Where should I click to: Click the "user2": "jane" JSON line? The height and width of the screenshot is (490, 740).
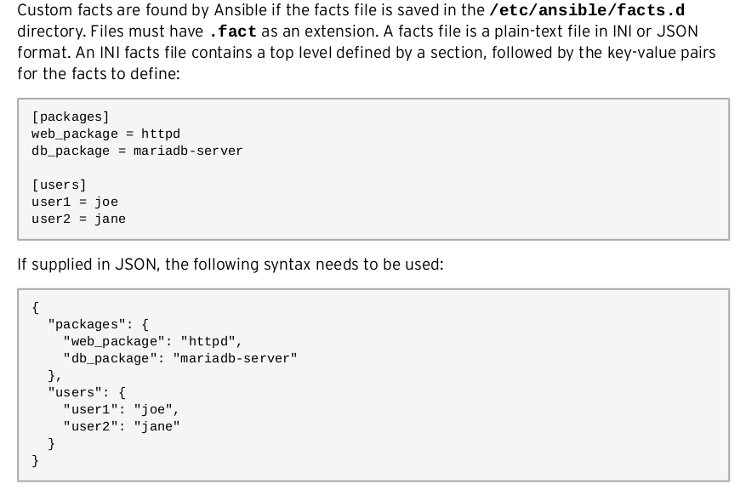[121, 426]
